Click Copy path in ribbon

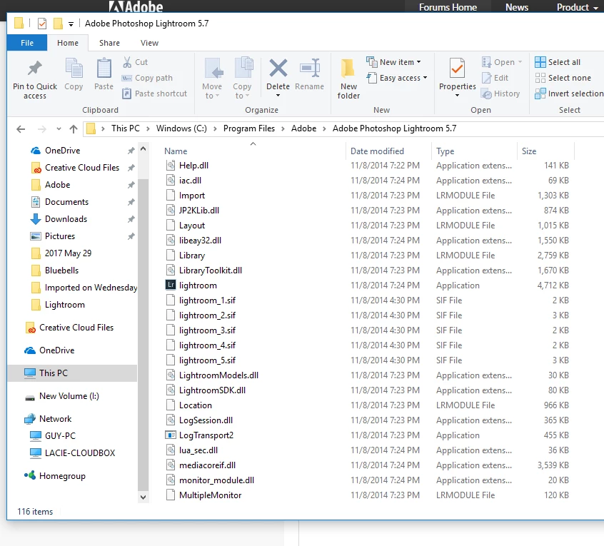tap(147, 78)
